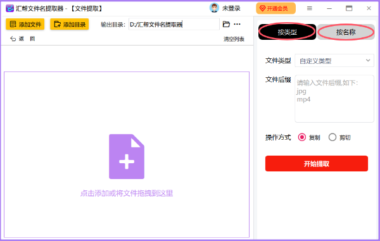The image size is (380, 241).
Task: Go back with the 返回 button
Action: point(23,39)
